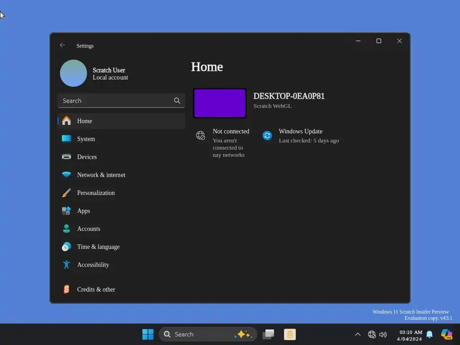
Task: Open Task View on the taskbar
Action: click(x=269, y=334)
